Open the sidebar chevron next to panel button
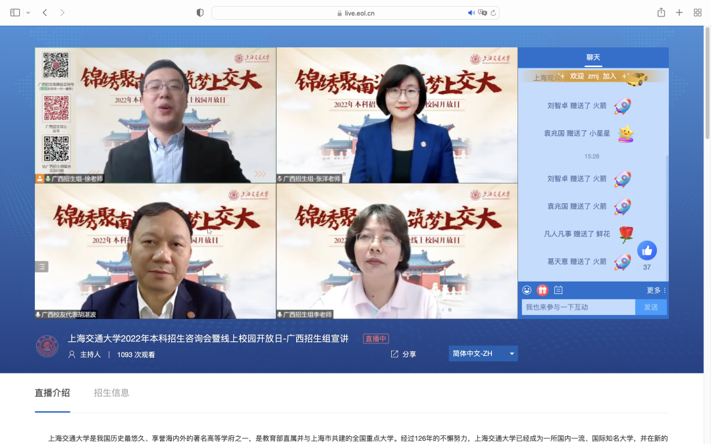The image size is (711, 444). (28, 12)
